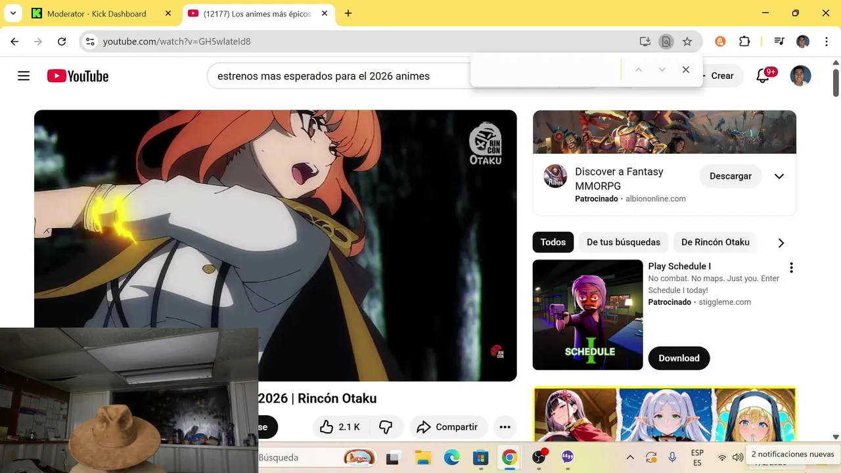Image resolution: width=841 pixels, height=473 pixels.
Task: Open the orange extension icon in toolbar
Action: 720,41
